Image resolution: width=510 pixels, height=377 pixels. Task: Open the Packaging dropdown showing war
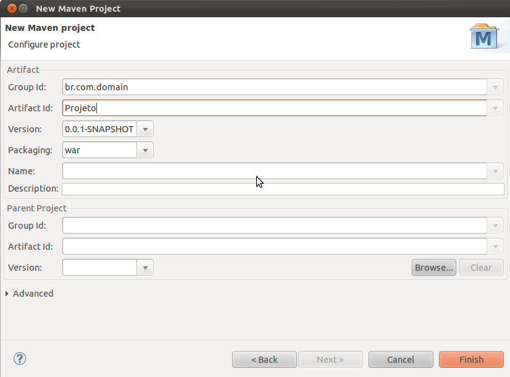coord(145,150)
